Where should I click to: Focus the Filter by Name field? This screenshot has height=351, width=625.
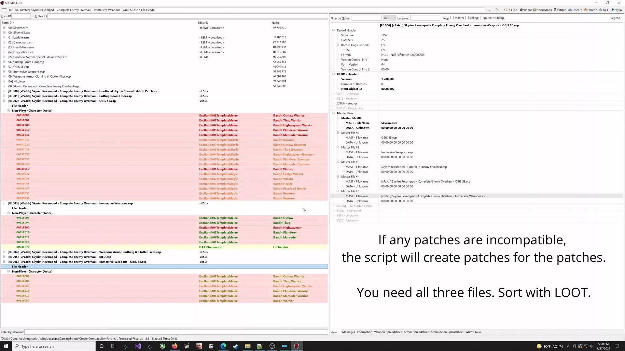pyautogui.click(x=366, y=18)
